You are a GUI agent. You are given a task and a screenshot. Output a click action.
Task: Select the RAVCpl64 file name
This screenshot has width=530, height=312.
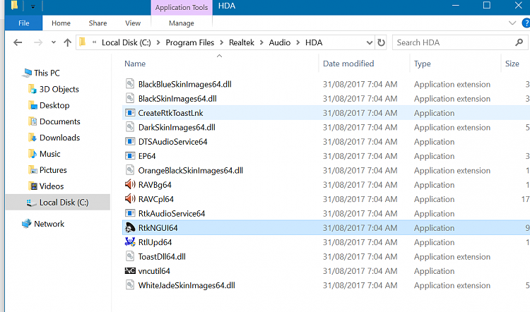[156, 199]
